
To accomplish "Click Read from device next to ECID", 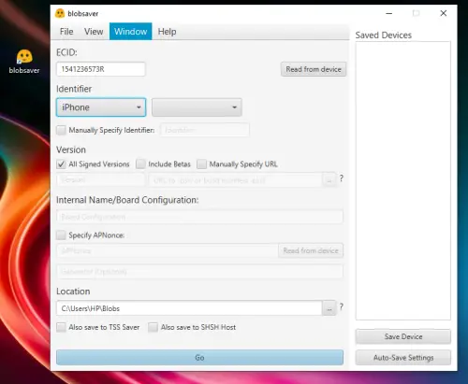I will (314, 69).
